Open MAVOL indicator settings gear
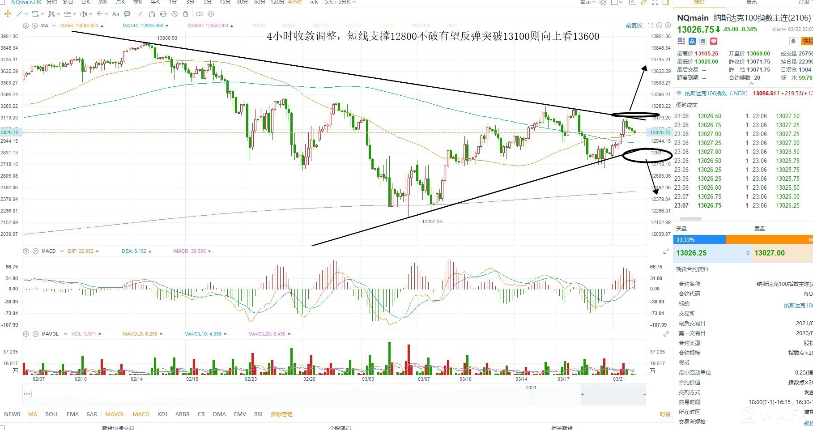 point(26,334)
